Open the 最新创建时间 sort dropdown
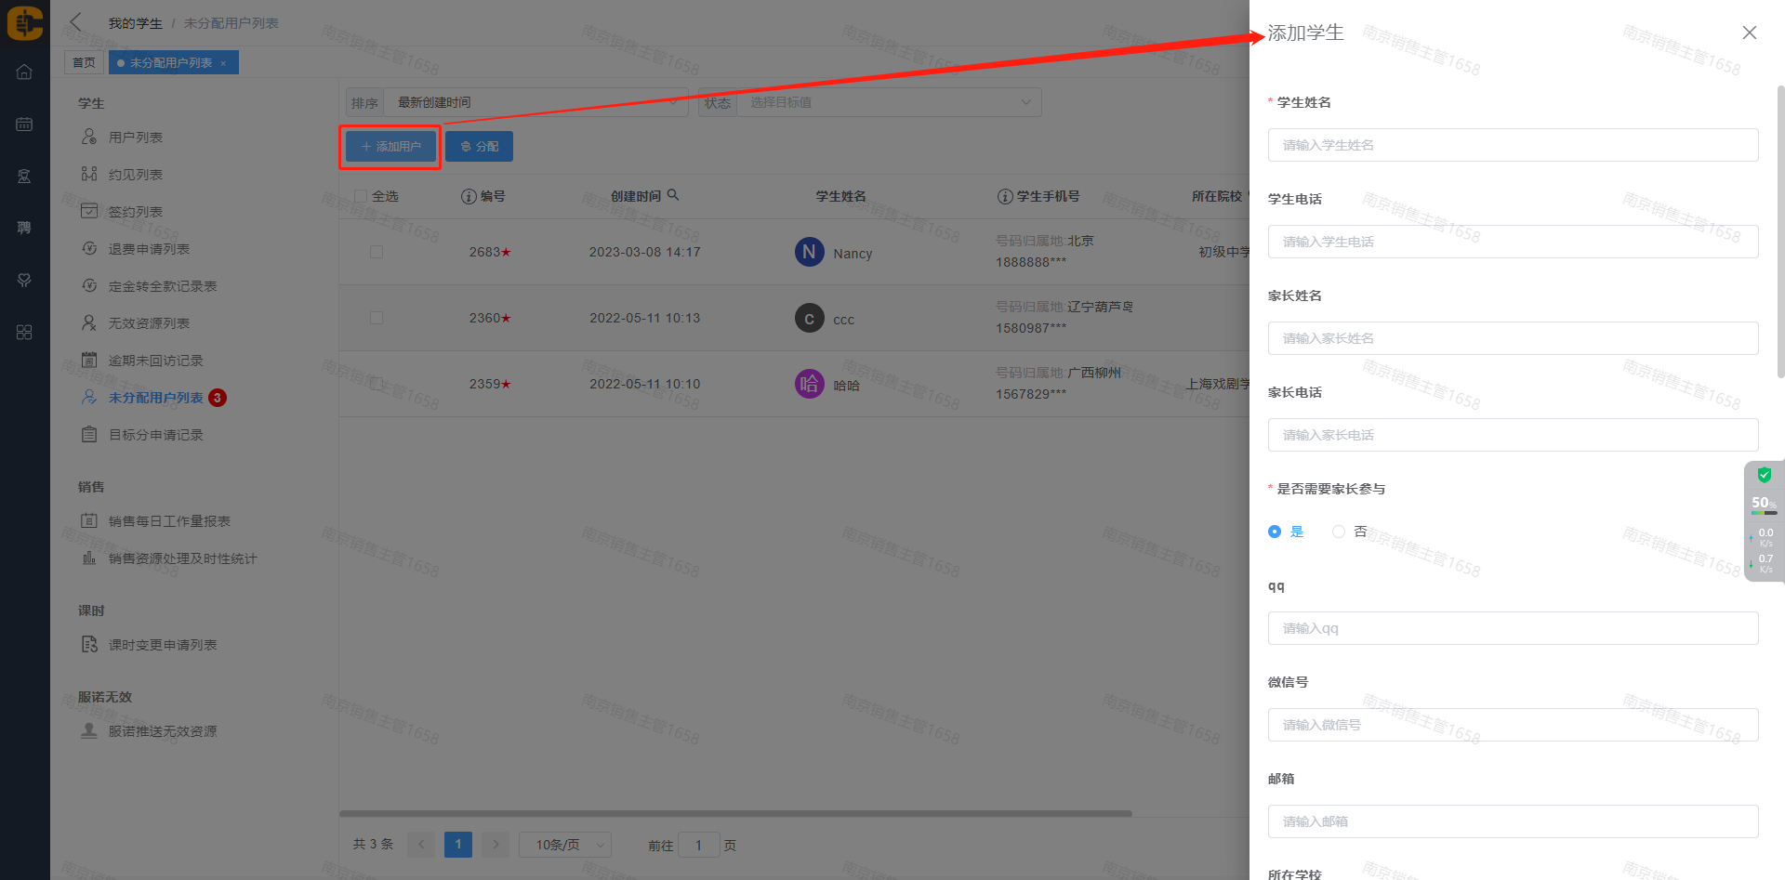Image resolution: width=1785 pixels, height=880 pixels. [536, 102]
